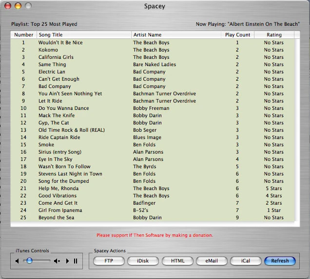The image size is (310, 279).
Task: Sort by the Song Title column header
Action: (84, 35)
